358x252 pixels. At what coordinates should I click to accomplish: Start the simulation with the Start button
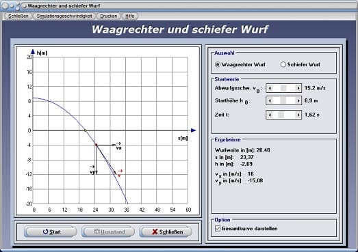tap(51, 232)
